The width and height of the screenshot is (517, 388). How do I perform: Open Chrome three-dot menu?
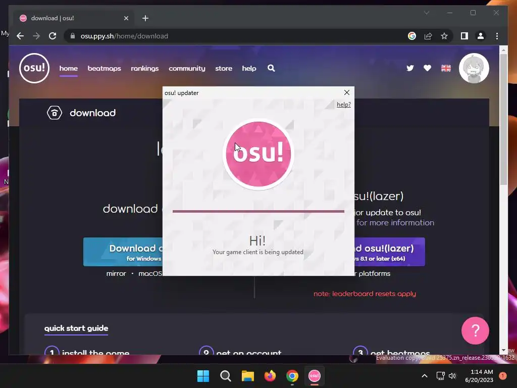pos(497,36)
